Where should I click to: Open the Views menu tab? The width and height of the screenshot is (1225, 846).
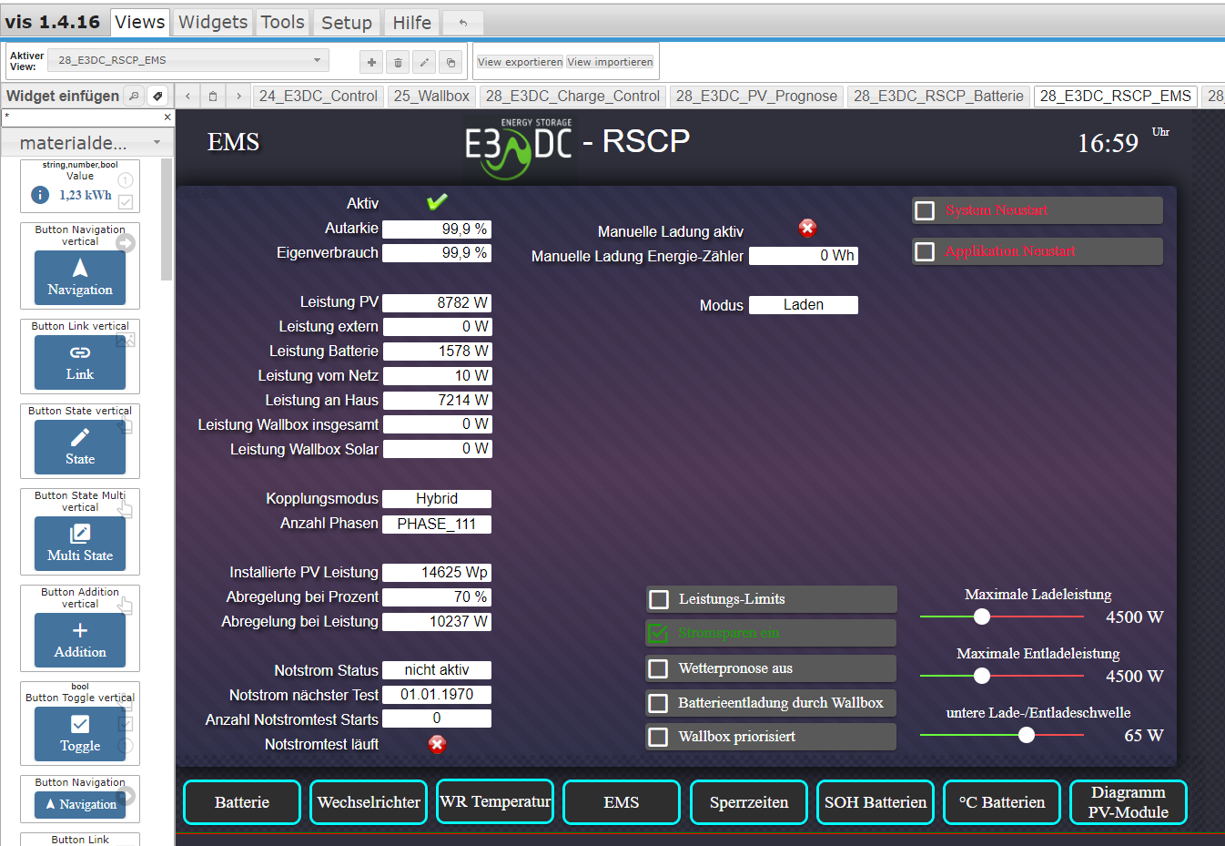coord(140,22)
